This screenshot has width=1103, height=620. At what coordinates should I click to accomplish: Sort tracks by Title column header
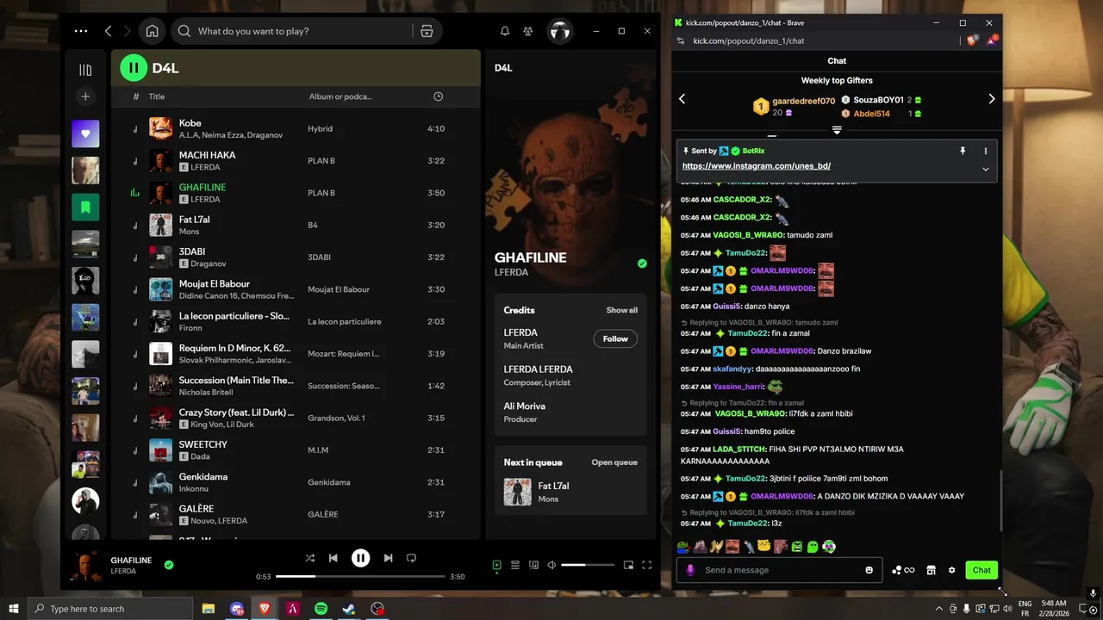click(156, 96)
